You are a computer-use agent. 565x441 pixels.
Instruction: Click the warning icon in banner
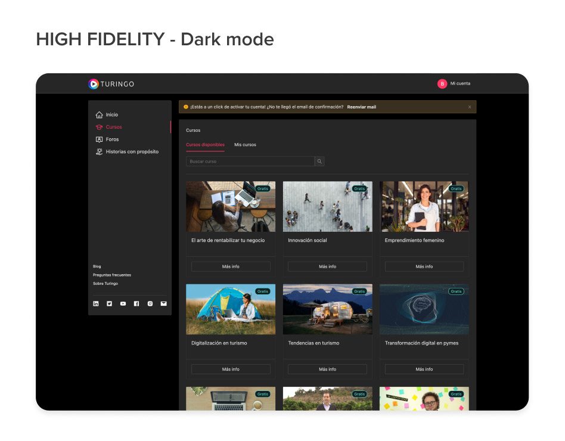(x=186, y=107)
